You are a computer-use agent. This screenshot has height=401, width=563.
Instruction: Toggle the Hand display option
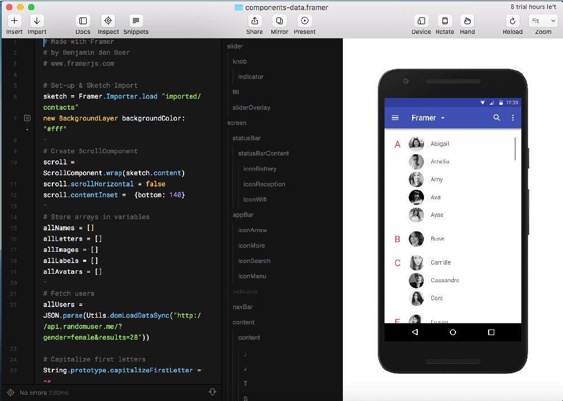pos(467,21)
